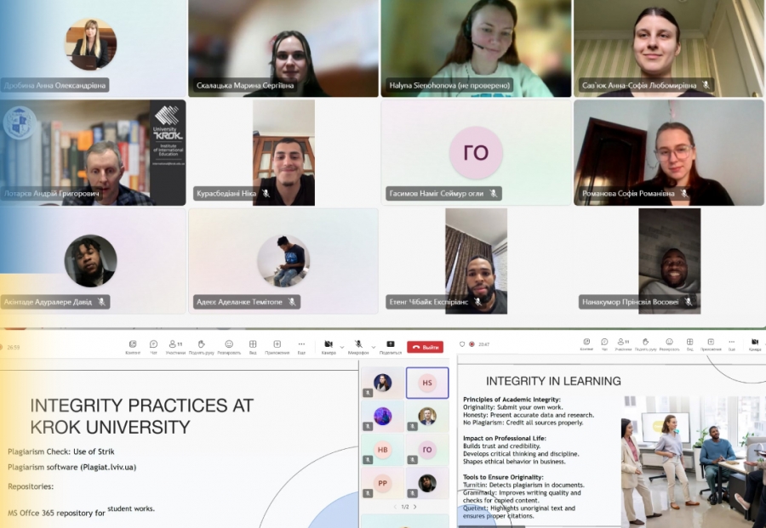Toggle Камера in the right meeting toolbar
The image size is (766, 528).
point(755,344)
